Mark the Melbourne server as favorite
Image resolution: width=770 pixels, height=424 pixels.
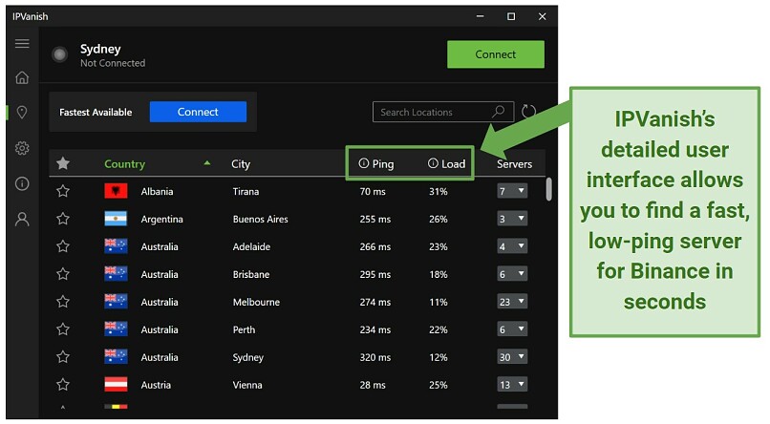(63, 302)
